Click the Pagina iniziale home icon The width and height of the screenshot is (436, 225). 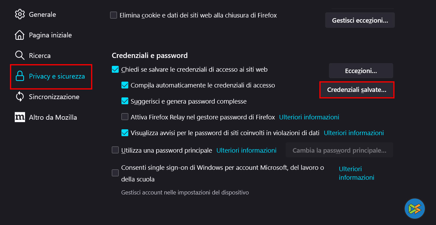click(x=20, y=35)
